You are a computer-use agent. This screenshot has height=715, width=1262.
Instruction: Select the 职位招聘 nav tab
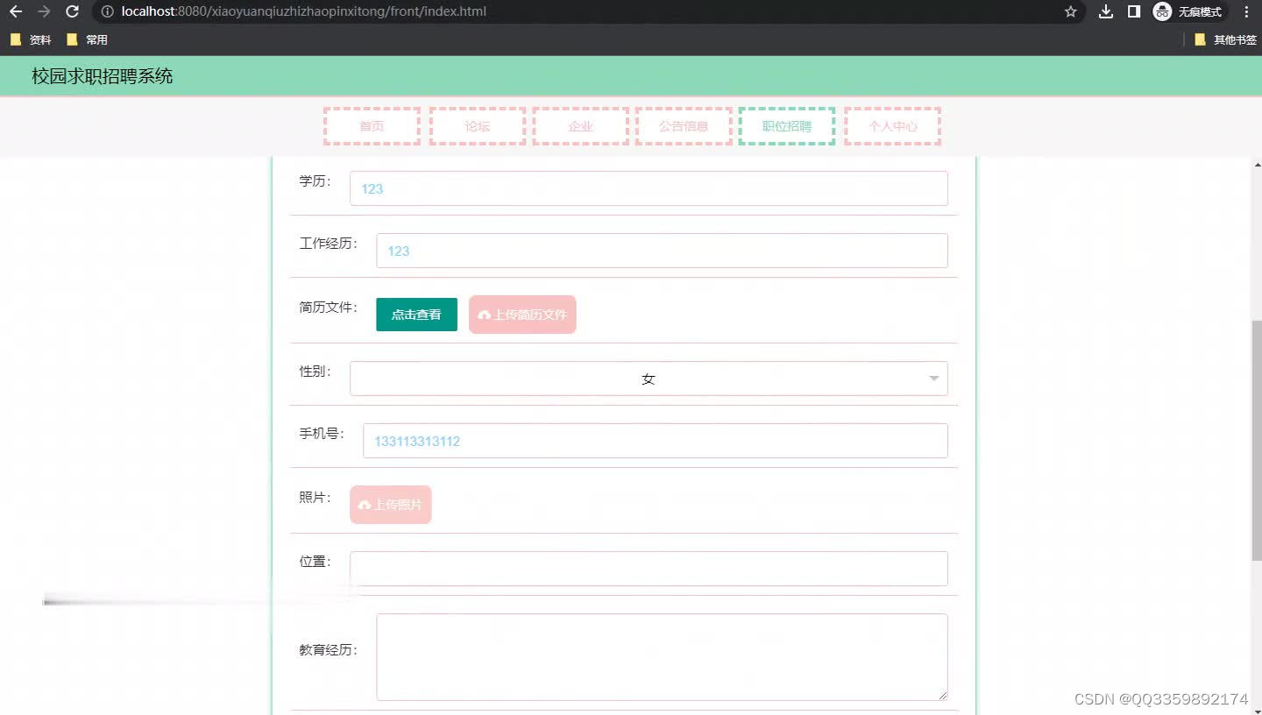point(787,126)
